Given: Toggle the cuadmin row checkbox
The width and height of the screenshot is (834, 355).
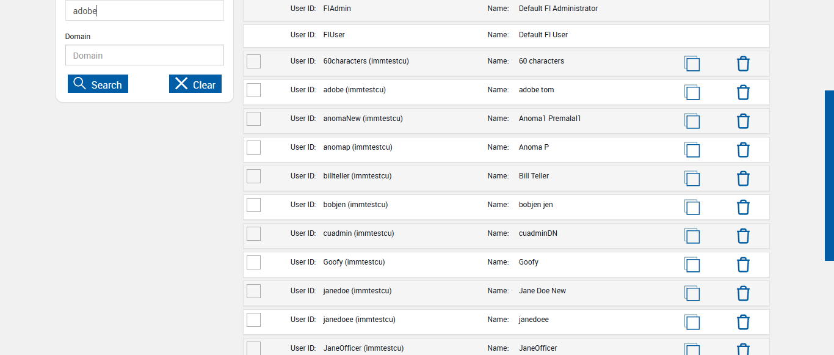Looking at the screenshot, I should pyautogui.click(x=253, y=233).
